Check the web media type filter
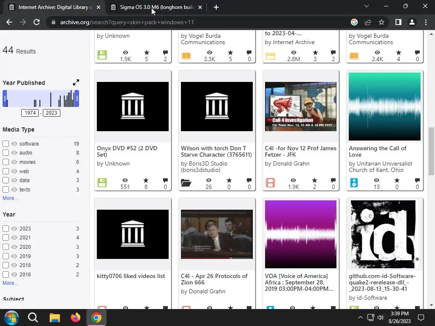 (6, 171)
